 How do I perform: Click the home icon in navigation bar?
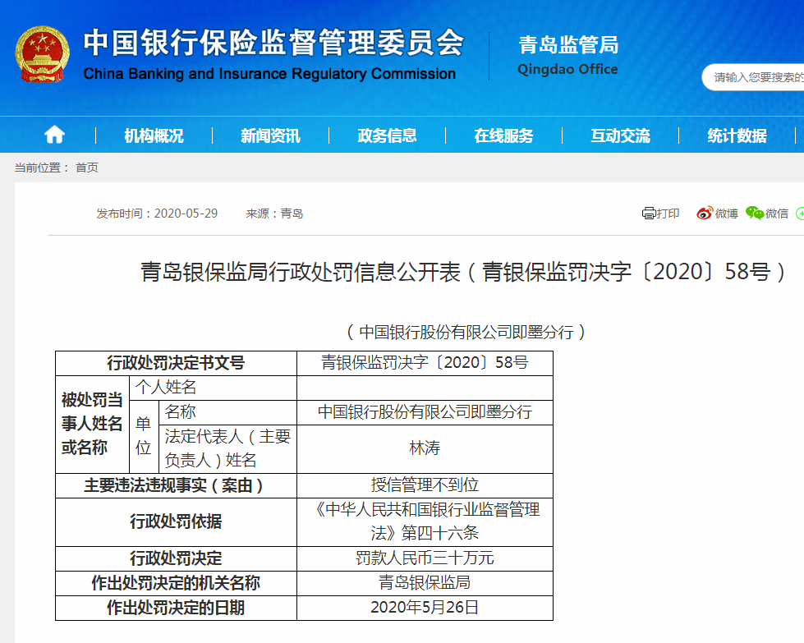54,135
